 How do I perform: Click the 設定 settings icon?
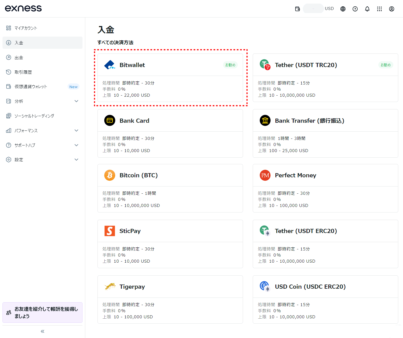(x=9, y=160)
